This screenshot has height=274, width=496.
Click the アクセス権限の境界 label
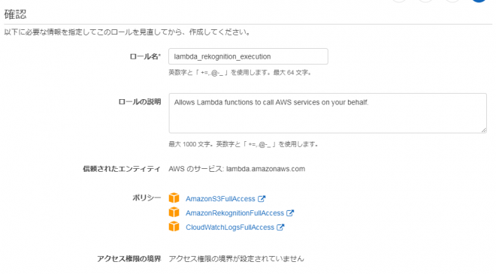point(129,259)
